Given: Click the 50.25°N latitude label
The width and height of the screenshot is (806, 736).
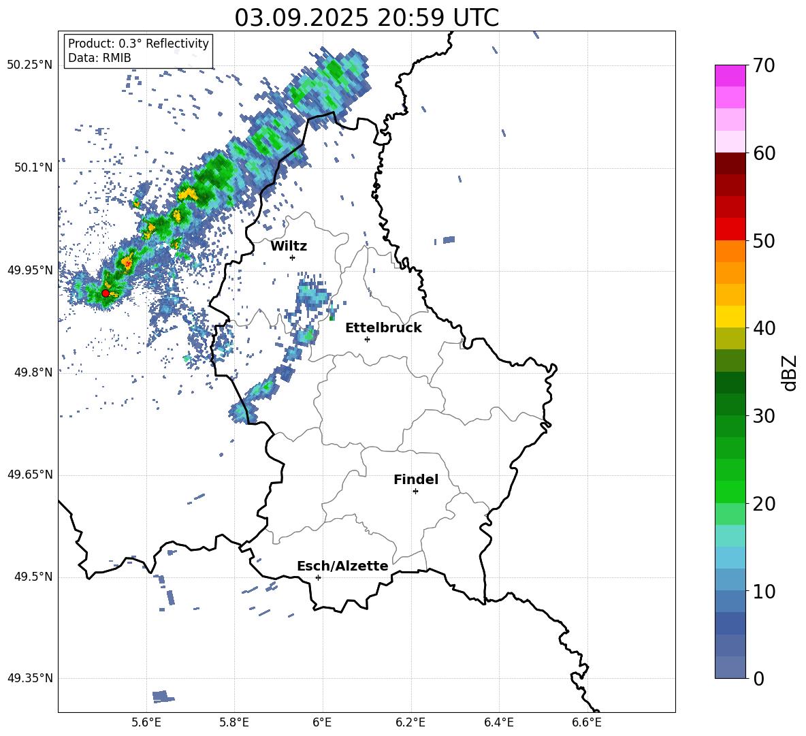Looking at the screenshot, I should coord(30,65).
